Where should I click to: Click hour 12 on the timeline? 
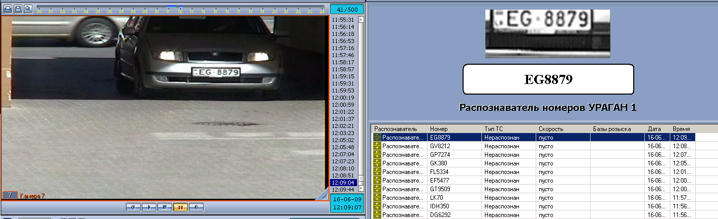[180, 11]
